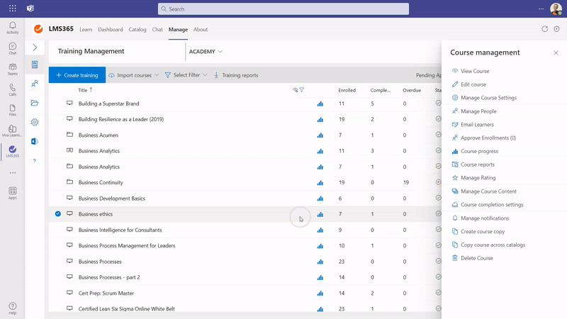Uncheck the Business ethics row checkbox
Viewport: 567px width, 319px height.
coord(58,214)
